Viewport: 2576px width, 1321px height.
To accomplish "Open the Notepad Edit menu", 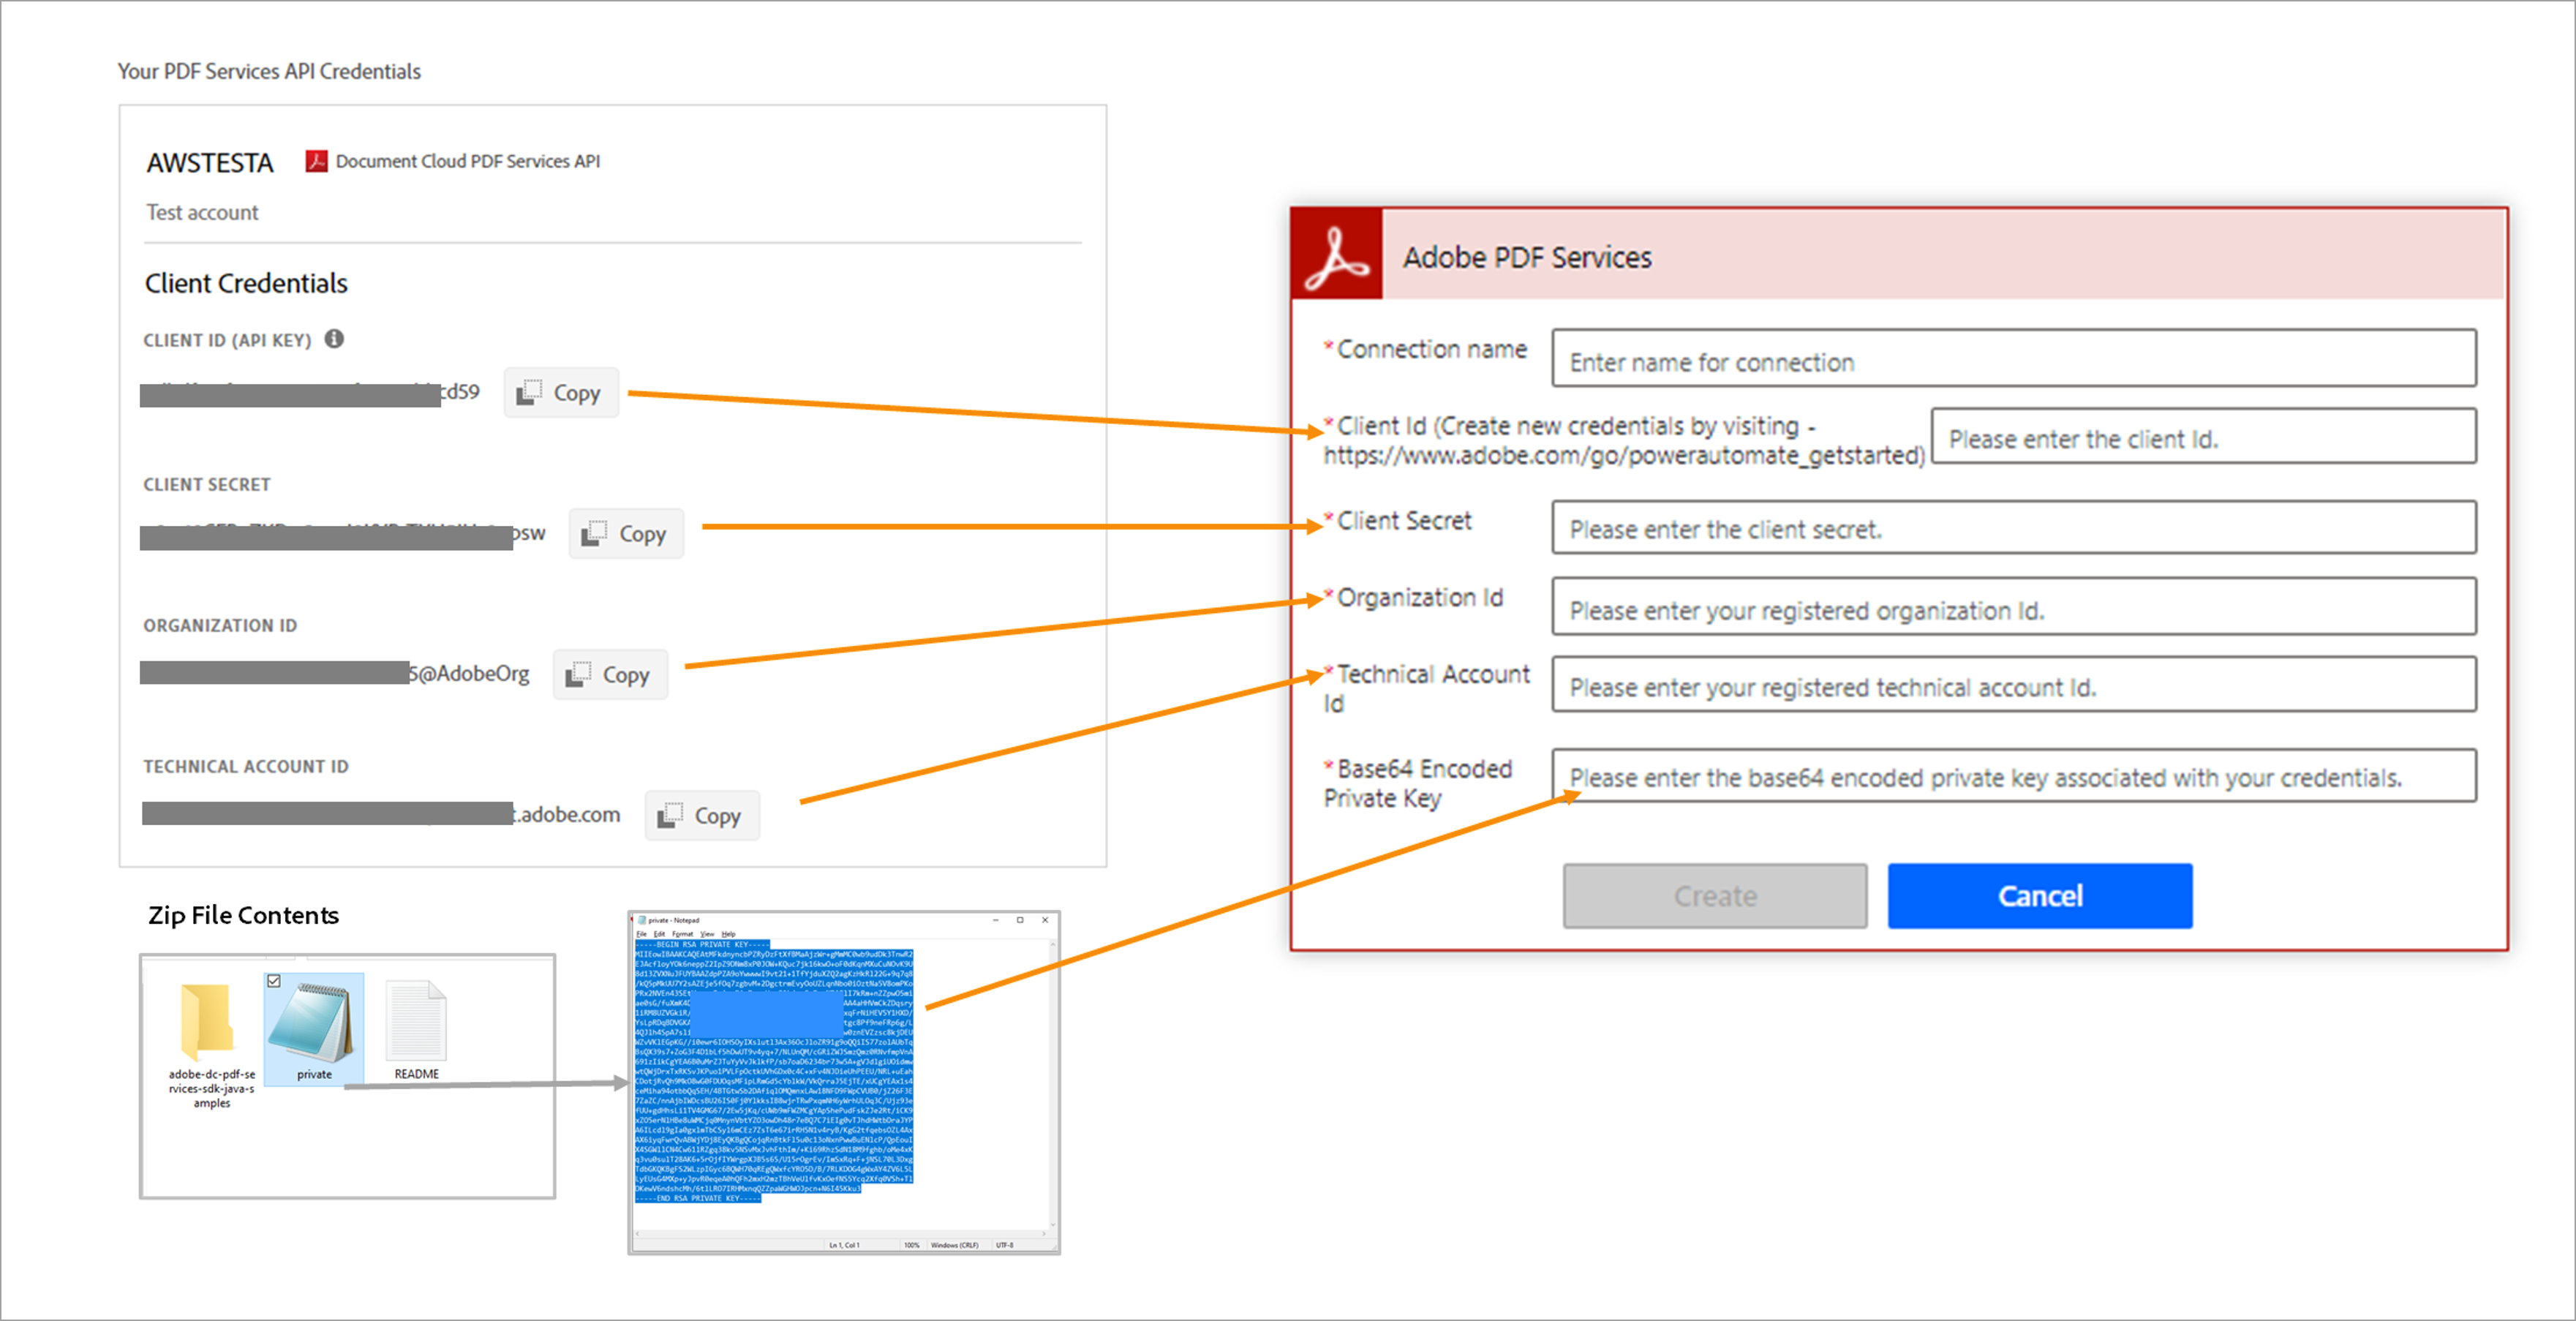I will tap(659, 934).
